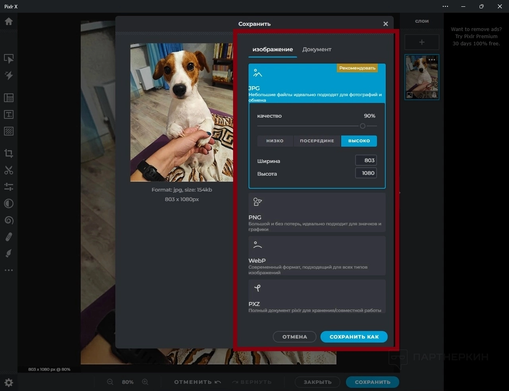Screen dimensions: 509x391
Task: Select the dog layer thumbnail
Action: click(422, 77)
